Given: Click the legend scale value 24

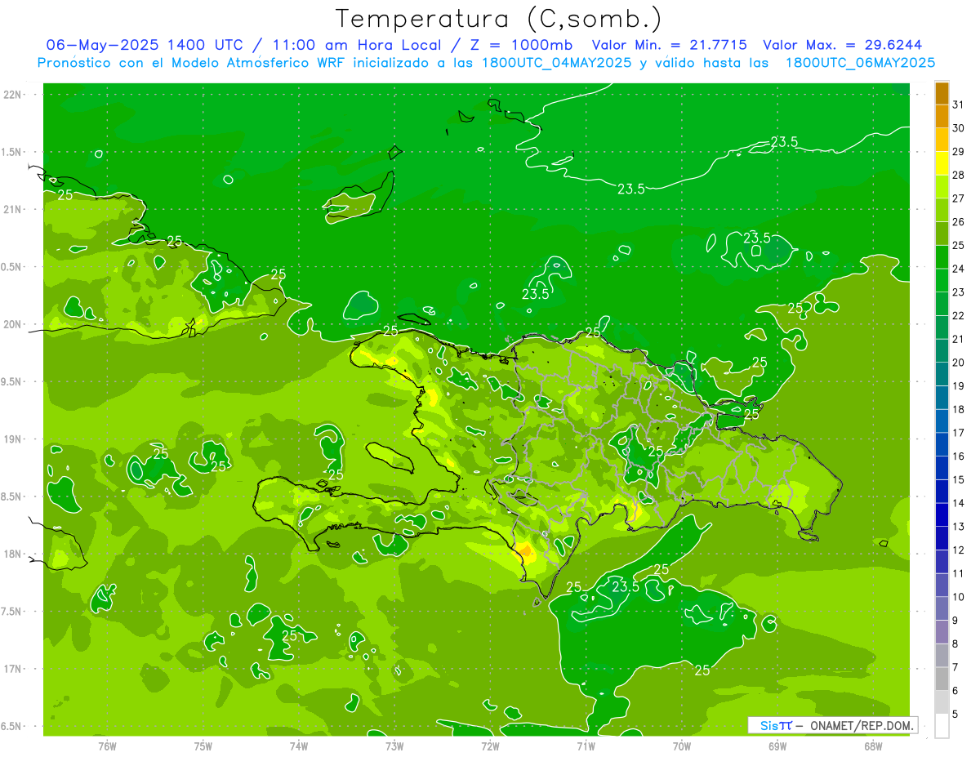Looking at the screenshot, I should tap(958, 269).
